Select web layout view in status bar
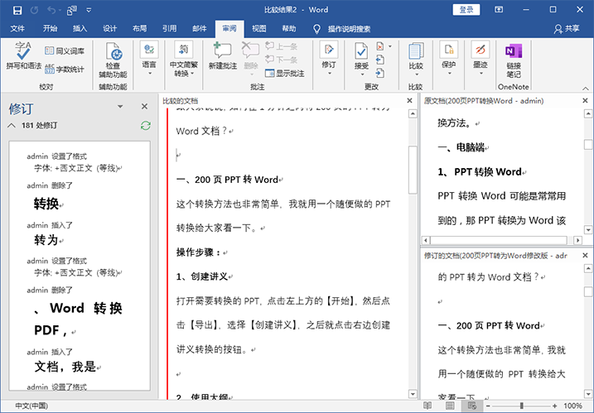This screenshot has height=413, width=594. 471,406
